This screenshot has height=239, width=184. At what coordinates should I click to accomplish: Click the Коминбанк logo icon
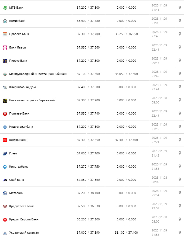tap(5, 21)
